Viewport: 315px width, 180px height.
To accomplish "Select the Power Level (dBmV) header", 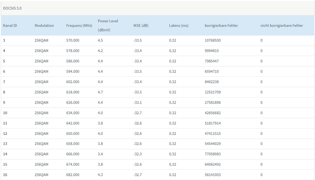I will coord(108,26).
